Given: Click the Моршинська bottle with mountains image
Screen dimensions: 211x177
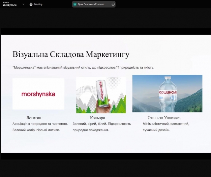Looking at the screenshot, I should coord(167,94).
